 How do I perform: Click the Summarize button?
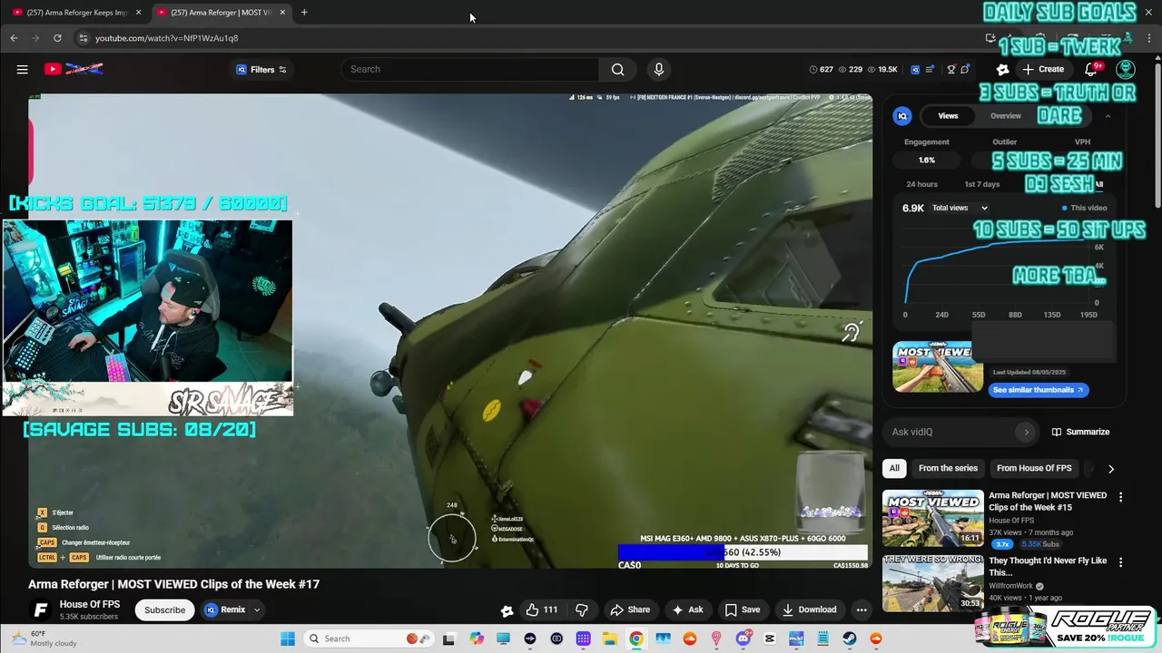[1080, 432]
